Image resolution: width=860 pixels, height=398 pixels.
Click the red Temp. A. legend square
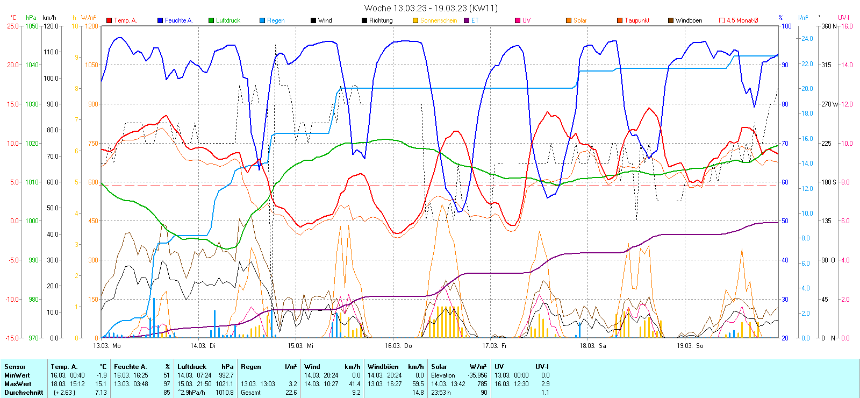point(110,20)
